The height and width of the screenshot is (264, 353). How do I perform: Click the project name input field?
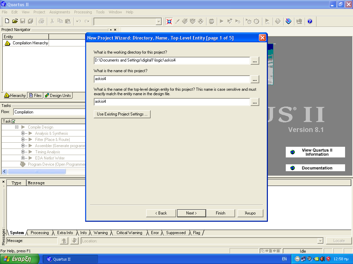point(172,79)
